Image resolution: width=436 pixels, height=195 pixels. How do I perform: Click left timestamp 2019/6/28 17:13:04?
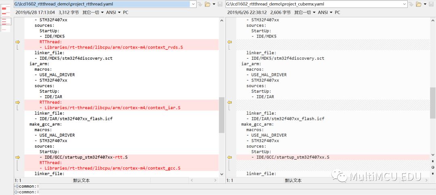(35, 13)
